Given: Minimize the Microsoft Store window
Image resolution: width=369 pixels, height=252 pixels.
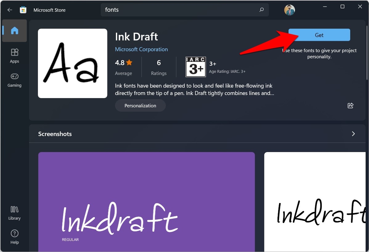Looking at the screenshot, I should [x=325, y=6].
